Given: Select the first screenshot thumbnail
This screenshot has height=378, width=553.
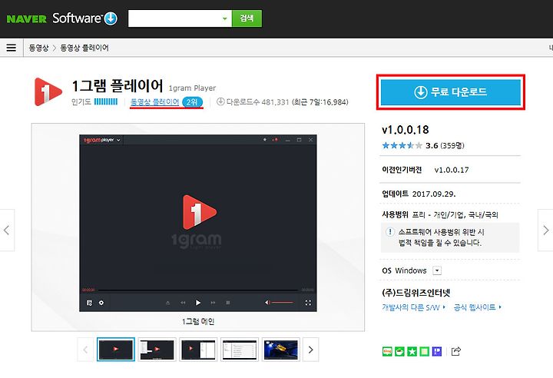Looking at the screenshot, I should click(116, 350).
